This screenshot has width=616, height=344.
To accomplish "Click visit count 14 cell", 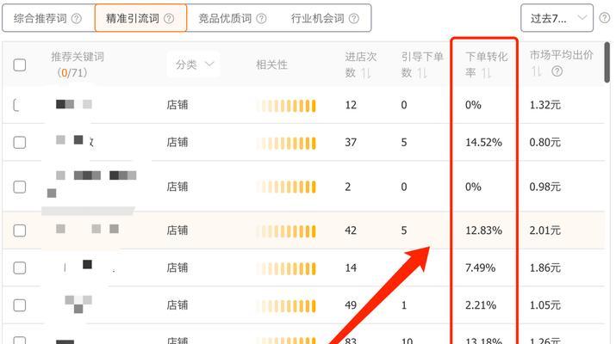I will pos(351,268).
